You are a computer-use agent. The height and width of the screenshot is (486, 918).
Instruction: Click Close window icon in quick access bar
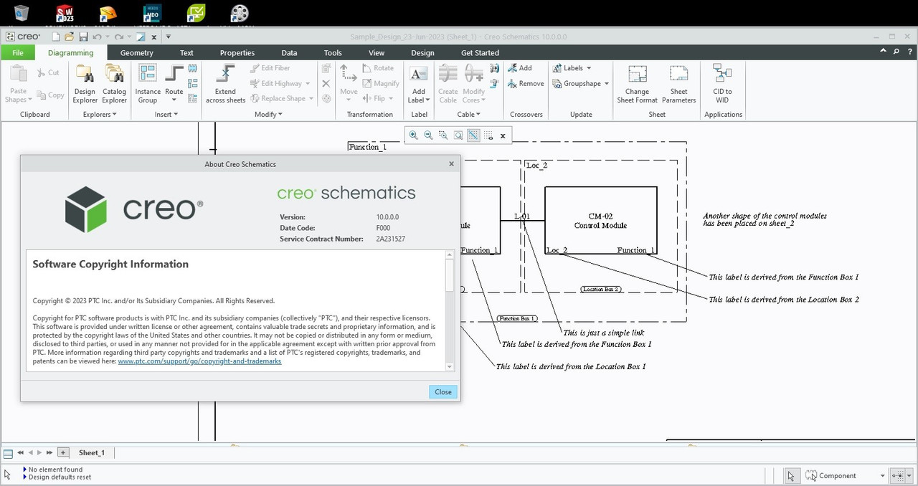tap(153, 37)
